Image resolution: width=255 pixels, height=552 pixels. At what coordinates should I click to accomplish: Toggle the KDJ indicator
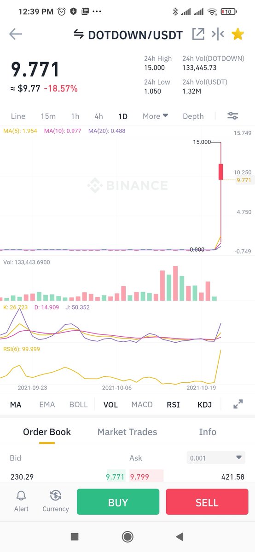(204, 405)
